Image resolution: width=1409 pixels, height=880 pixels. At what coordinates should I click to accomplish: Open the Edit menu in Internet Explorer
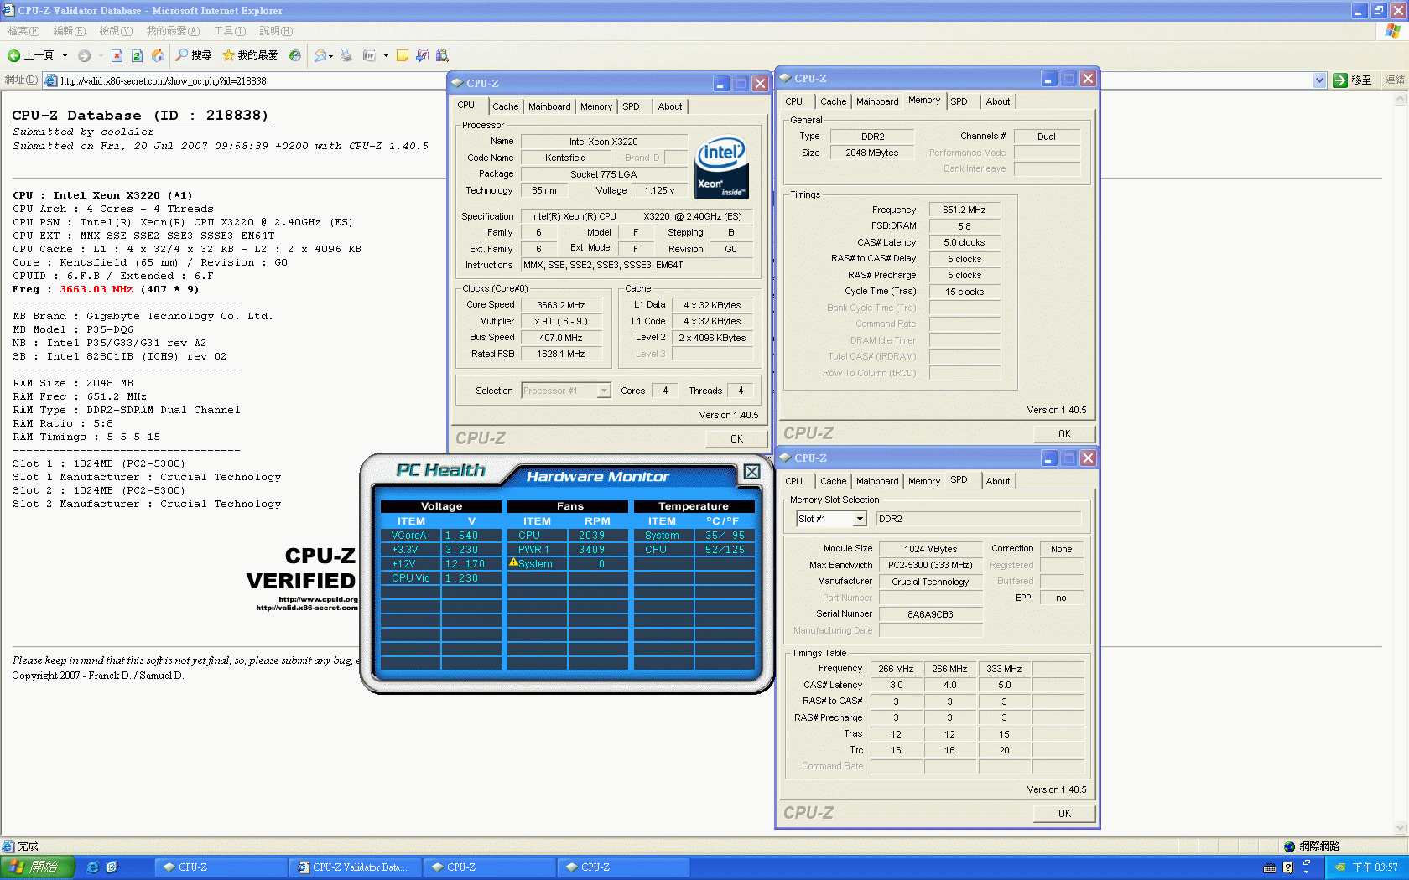(x=69, y=31)
